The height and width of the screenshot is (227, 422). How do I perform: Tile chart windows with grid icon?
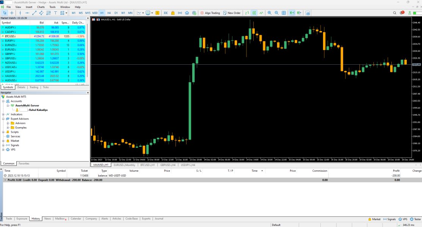point(284,13)
